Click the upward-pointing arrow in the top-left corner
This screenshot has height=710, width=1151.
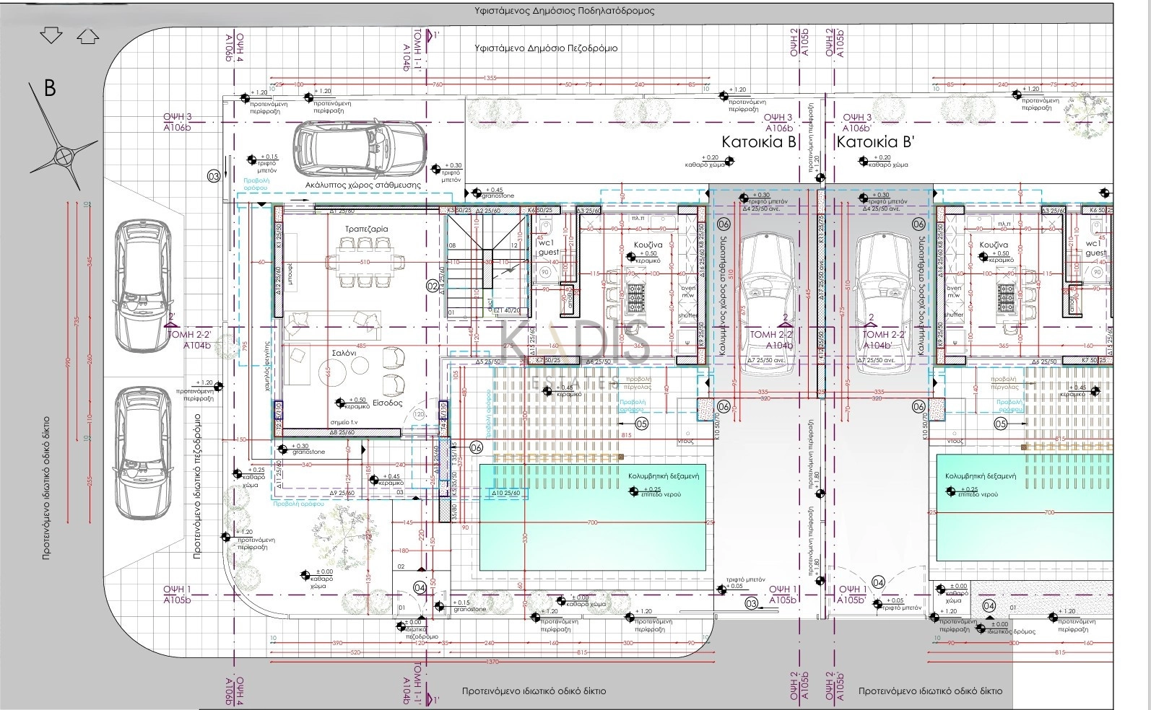coord(87,35)
